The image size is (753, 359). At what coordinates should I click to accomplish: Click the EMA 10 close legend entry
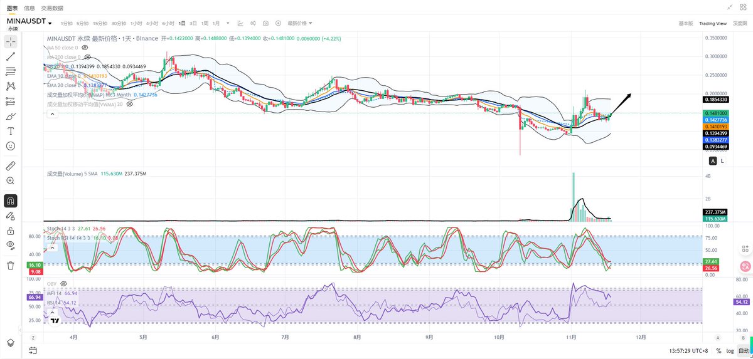pyautogui.click(x=76, y=76)
